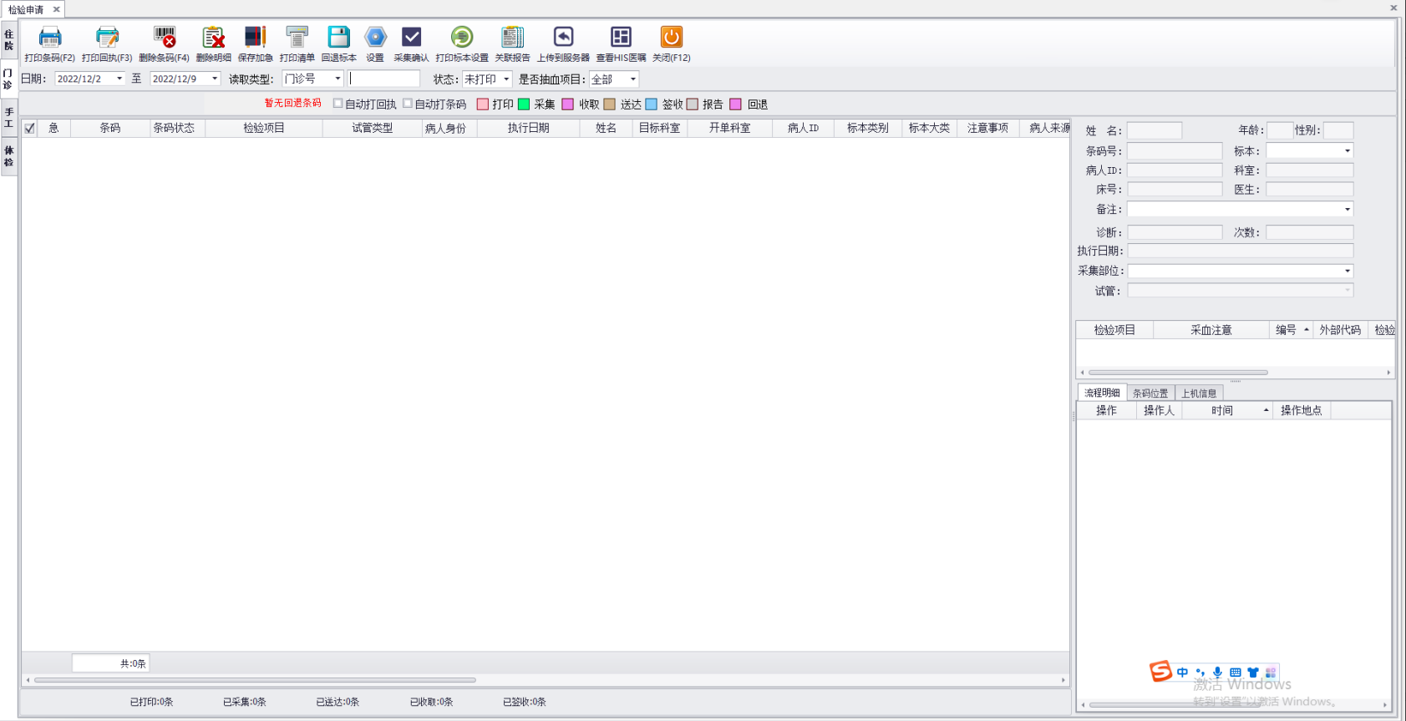This screenshot has width=1406, height=721.
Task: Click the Sogou microphone voice input icon
Action: point(1217,672)
